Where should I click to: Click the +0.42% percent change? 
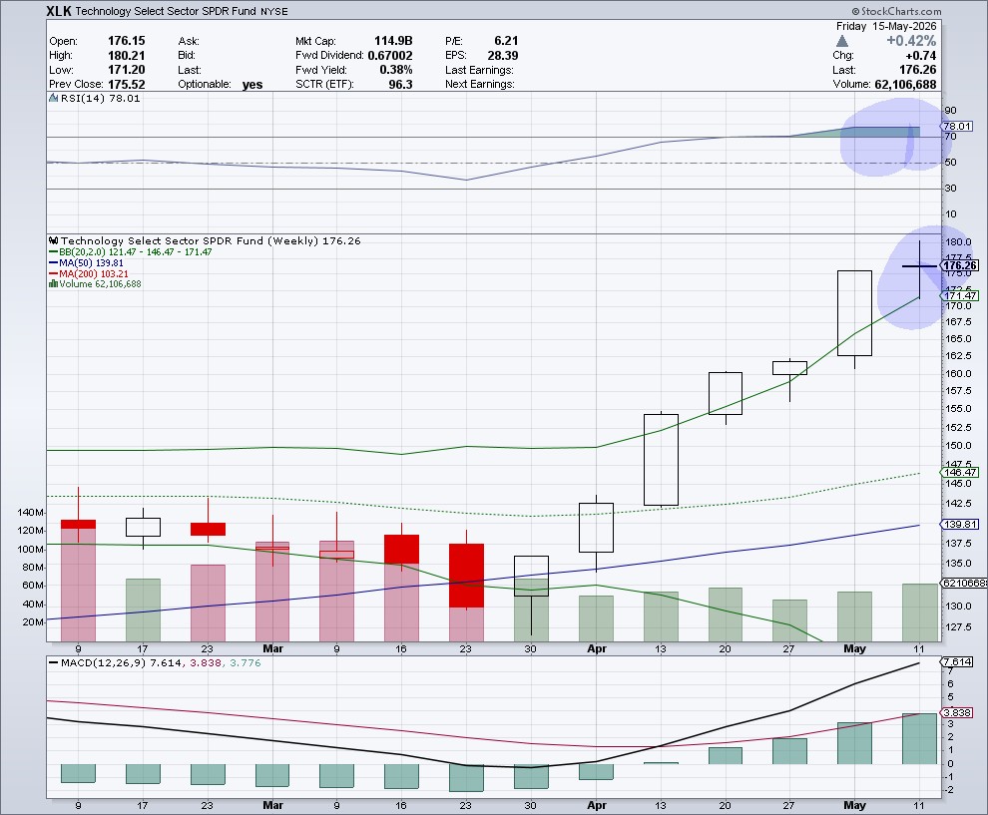click(x=911, y=41)
